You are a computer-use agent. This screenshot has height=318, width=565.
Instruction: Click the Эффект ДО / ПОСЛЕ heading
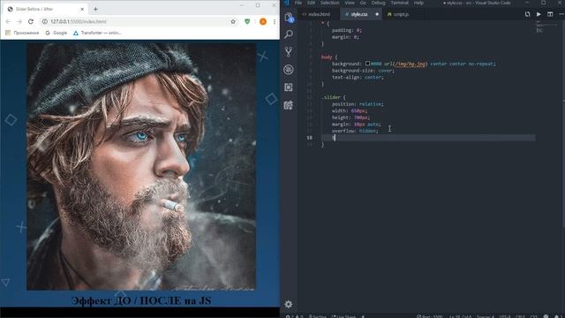[x=141, y=300]
